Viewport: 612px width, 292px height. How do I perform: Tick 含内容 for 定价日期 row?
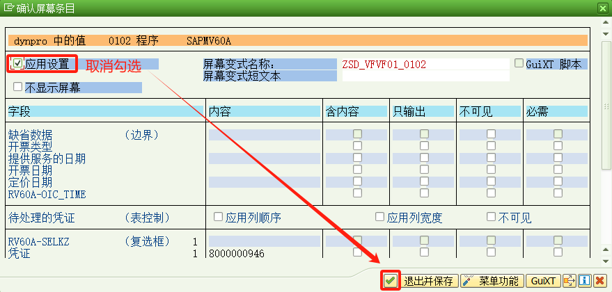(x=357, y=181)
